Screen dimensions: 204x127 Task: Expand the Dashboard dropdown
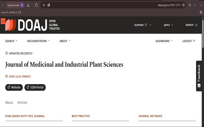[164, 41]
